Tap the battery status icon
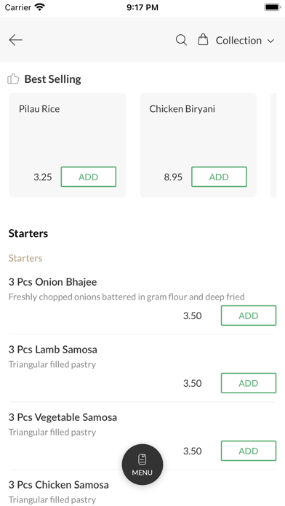Viewport: 285px width, 506px height. point(273,7)
